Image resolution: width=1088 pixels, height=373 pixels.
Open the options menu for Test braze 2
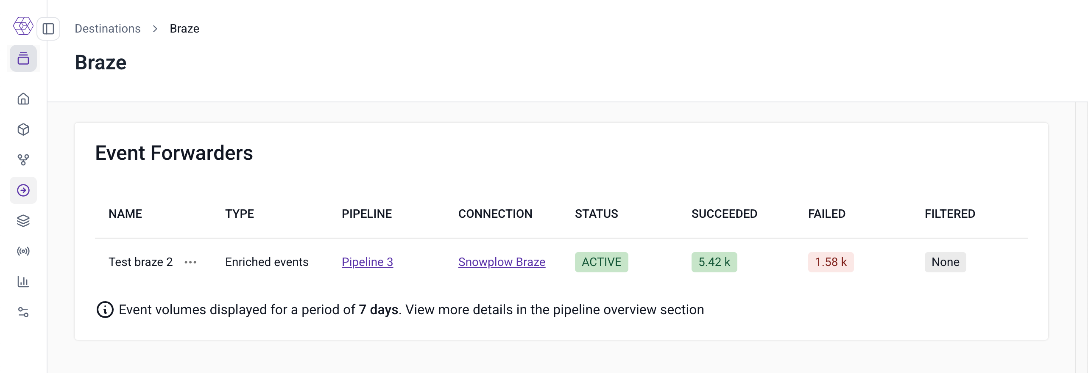[x=190, y=262]
